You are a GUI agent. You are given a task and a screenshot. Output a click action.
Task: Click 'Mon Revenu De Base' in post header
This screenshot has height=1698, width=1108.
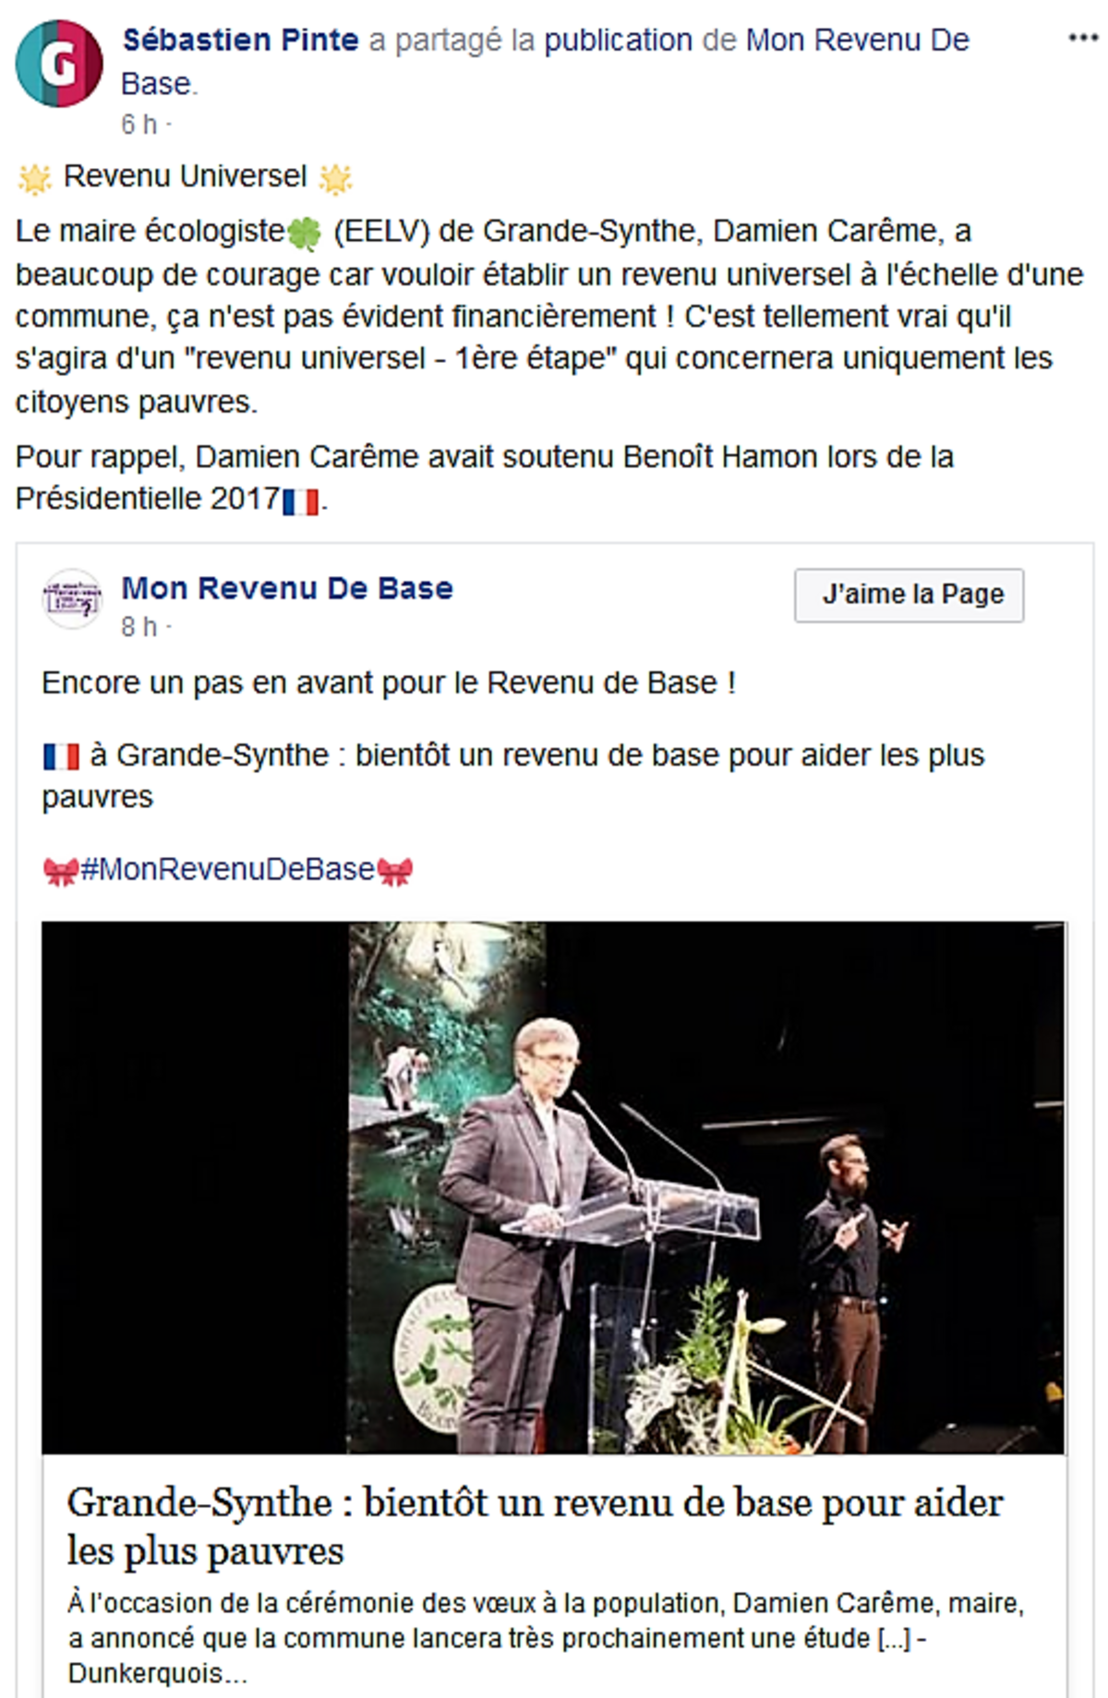[857, 41]
